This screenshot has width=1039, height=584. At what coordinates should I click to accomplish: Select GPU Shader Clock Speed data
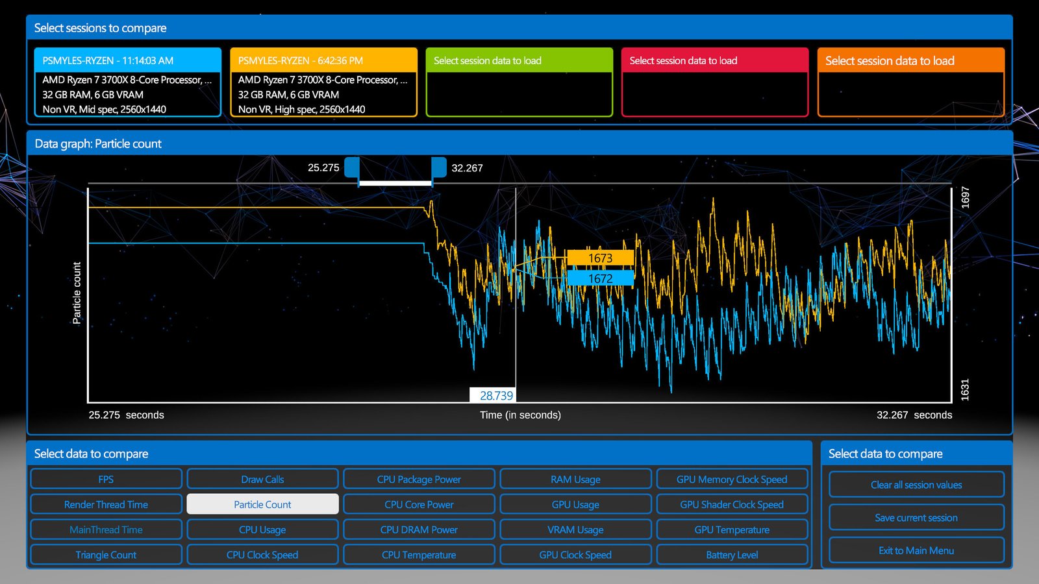[732, 504]
